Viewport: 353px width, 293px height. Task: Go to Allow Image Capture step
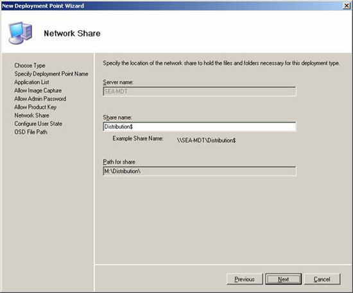pyautogui.click(x=38, y=90)
